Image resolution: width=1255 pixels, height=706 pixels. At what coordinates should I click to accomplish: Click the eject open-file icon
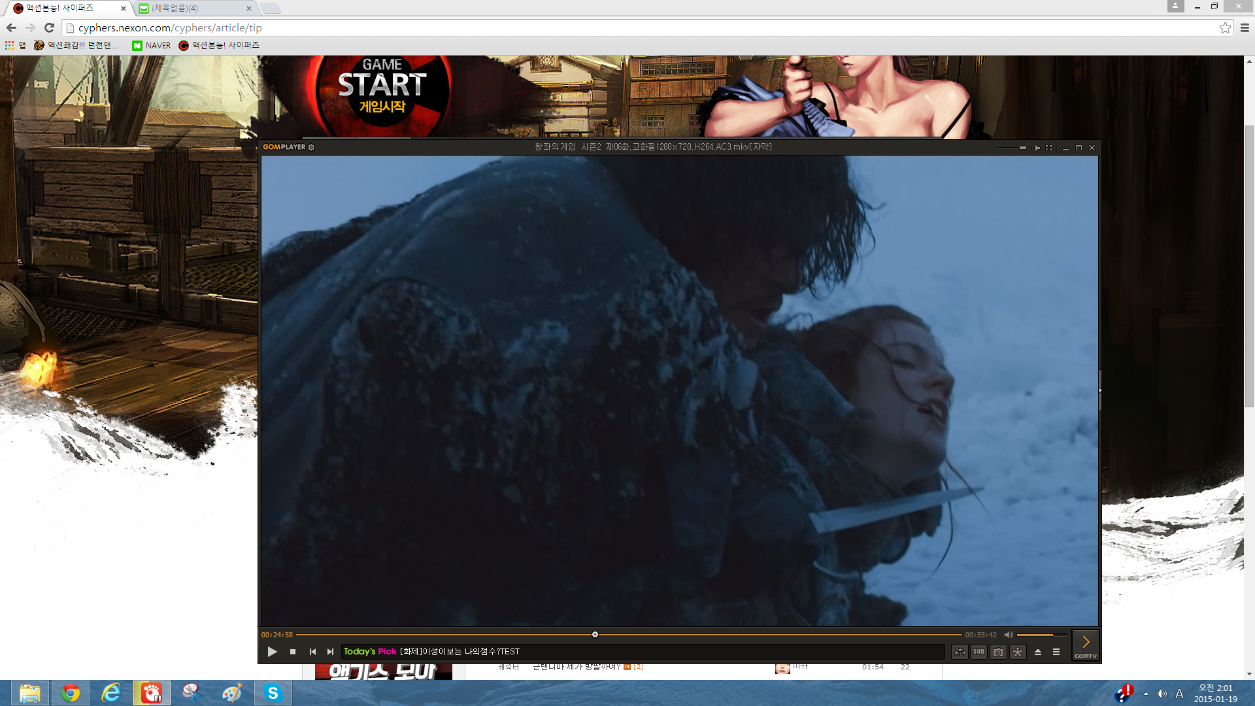coord(1037,652)
